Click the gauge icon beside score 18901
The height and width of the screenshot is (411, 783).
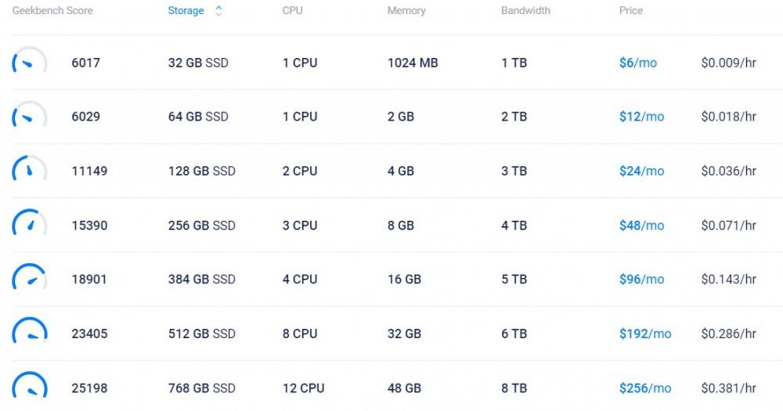coord(29,279)
